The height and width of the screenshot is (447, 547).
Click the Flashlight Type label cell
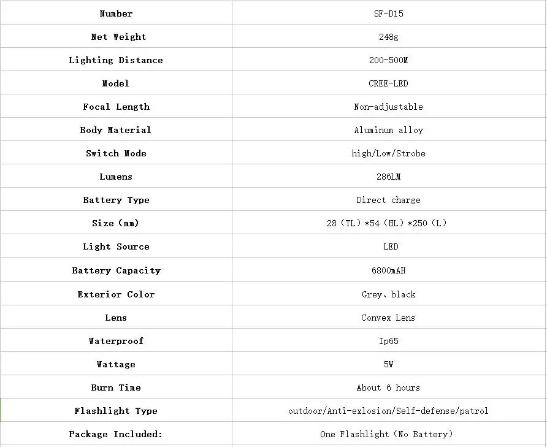(x=116, y=410)
